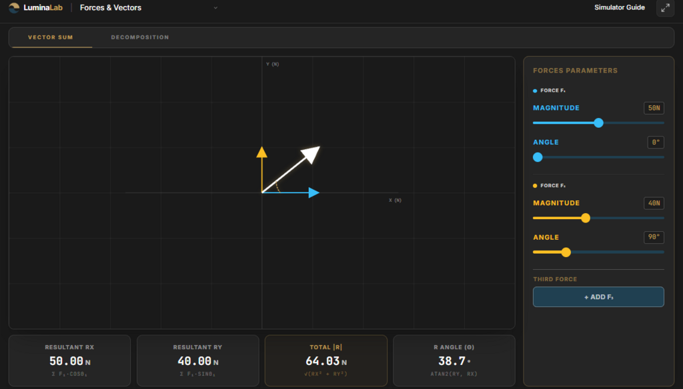The image size is (683, 389).
Task: Click the F1 angle value box 0°
Action: point(656,143)
